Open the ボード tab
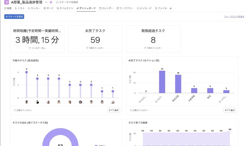This screenshot has width=246, height=146. pyautogui.click(x=48, y=8)
